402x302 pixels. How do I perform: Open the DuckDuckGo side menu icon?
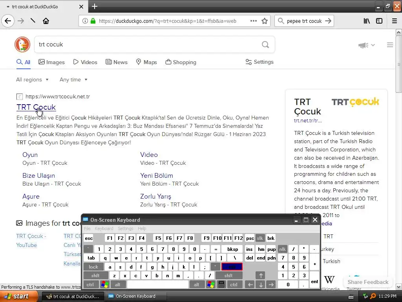(x=390, y=45)
